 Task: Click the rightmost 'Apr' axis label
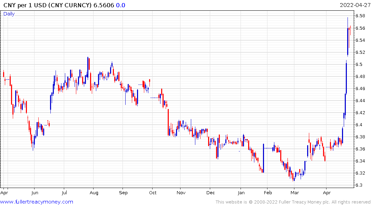coord(327,193)
